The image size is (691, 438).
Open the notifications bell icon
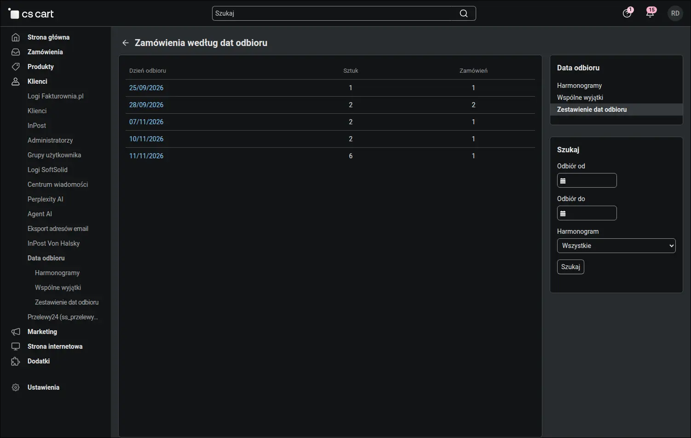(650, 13)
